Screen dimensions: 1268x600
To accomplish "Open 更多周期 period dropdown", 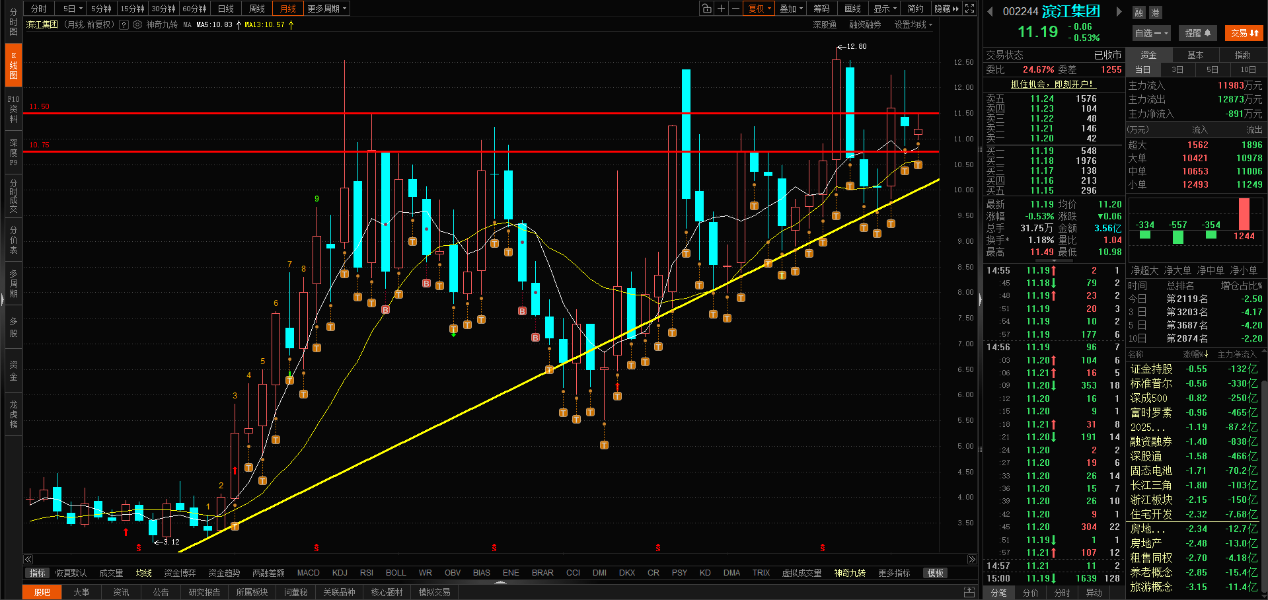I will coord(326,9).
